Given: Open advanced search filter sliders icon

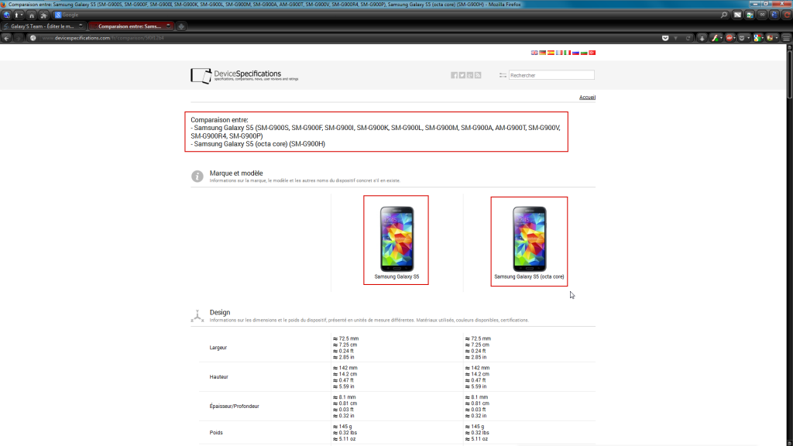Looking at the screenshot, I should [503, 75].
